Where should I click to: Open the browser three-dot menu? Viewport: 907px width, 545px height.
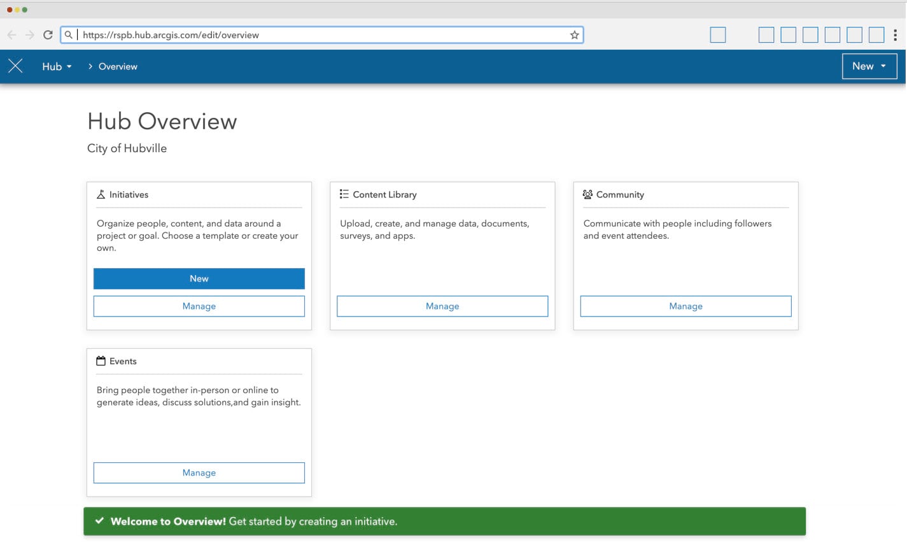[x=897, y=34]
